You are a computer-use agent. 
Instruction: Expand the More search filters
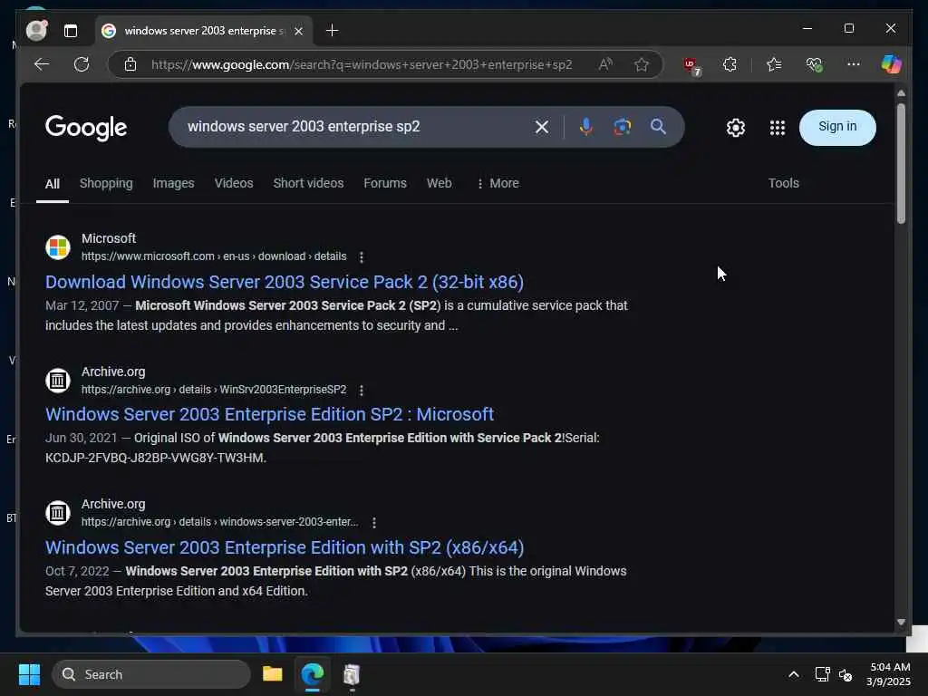(498, 183)
